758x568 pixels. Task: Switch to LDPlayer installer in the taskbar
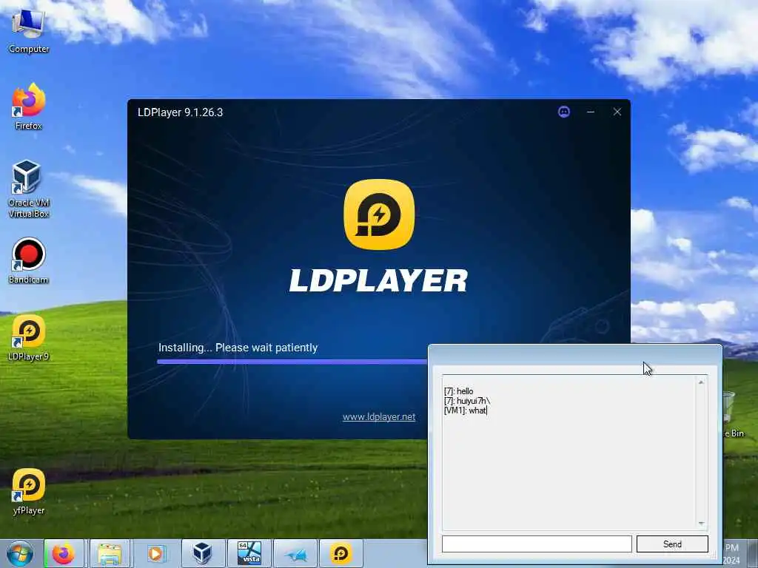tap(341, 553)
